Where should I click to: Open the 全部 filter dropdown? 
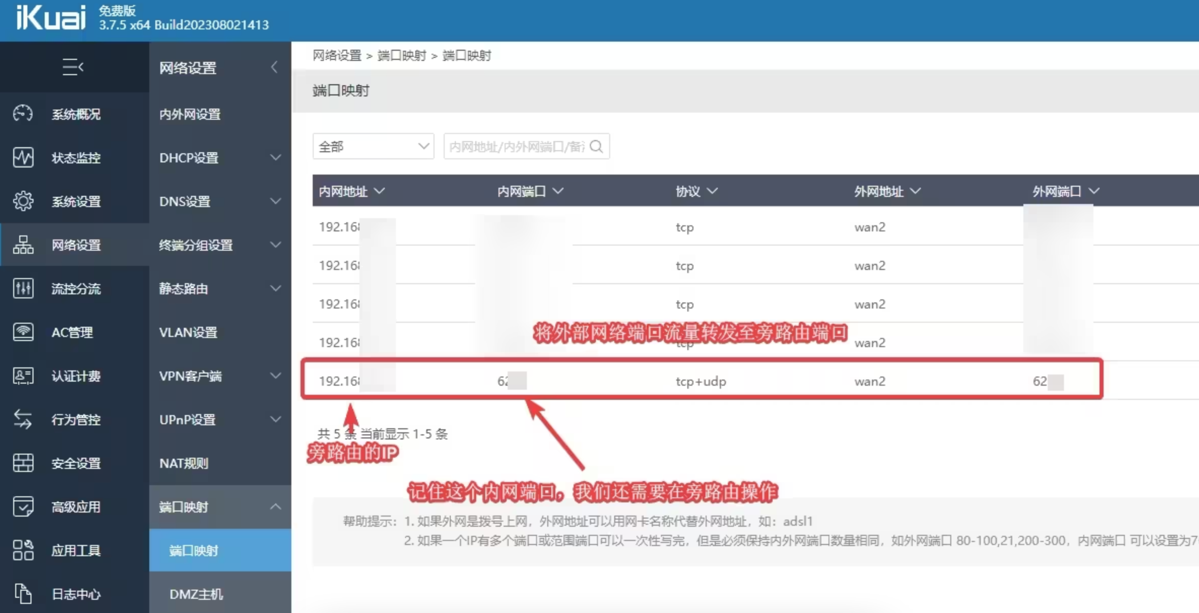(373, 147)
